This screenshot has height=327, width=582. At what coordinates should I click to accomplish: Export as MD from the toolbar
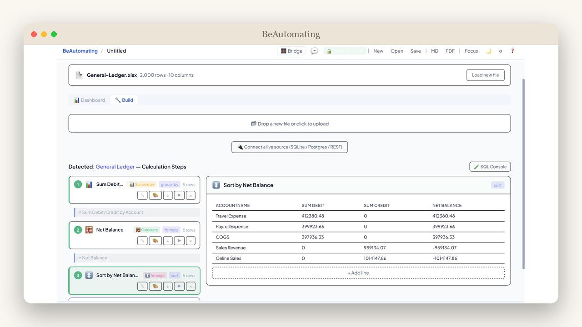click(x=435, y=51)
